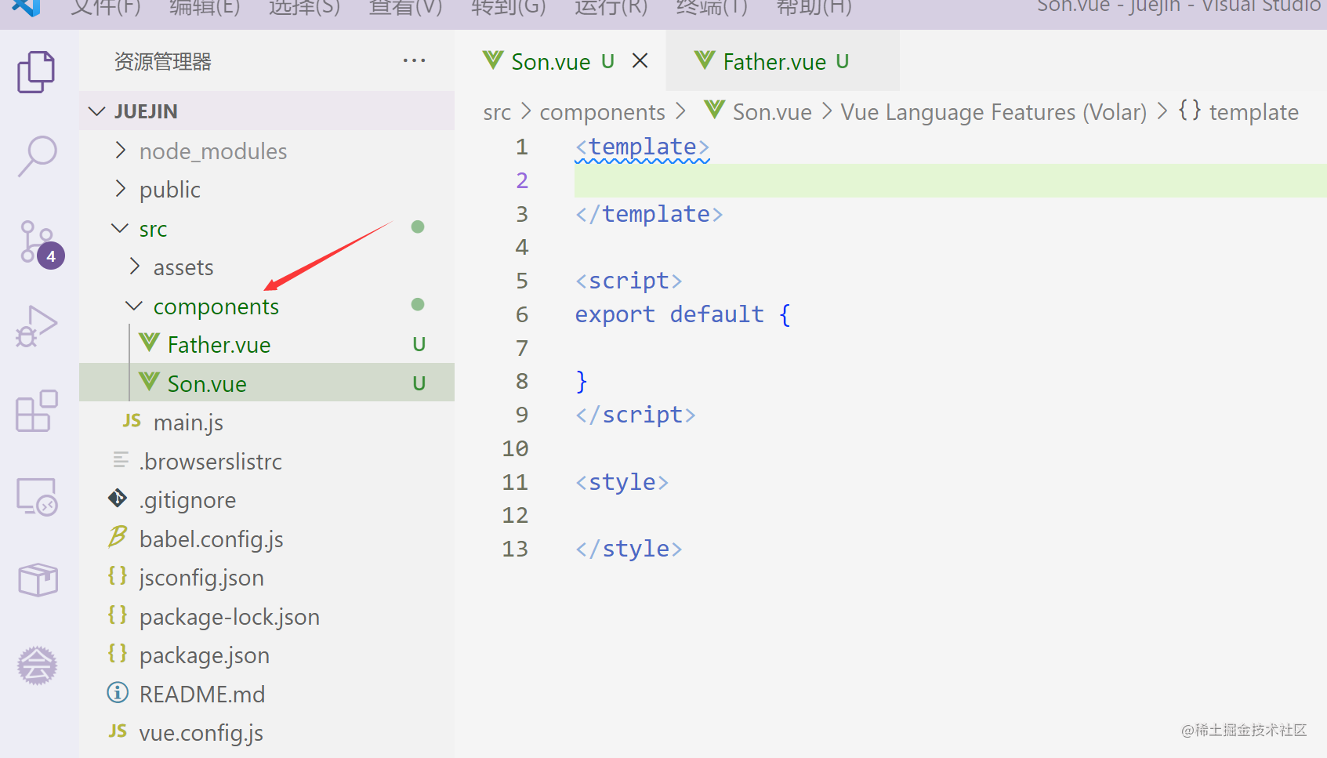The width and height of the screenshot is (1327, 758).
Task: Close the Son.vue editor tab
Action: click(640, 60)
